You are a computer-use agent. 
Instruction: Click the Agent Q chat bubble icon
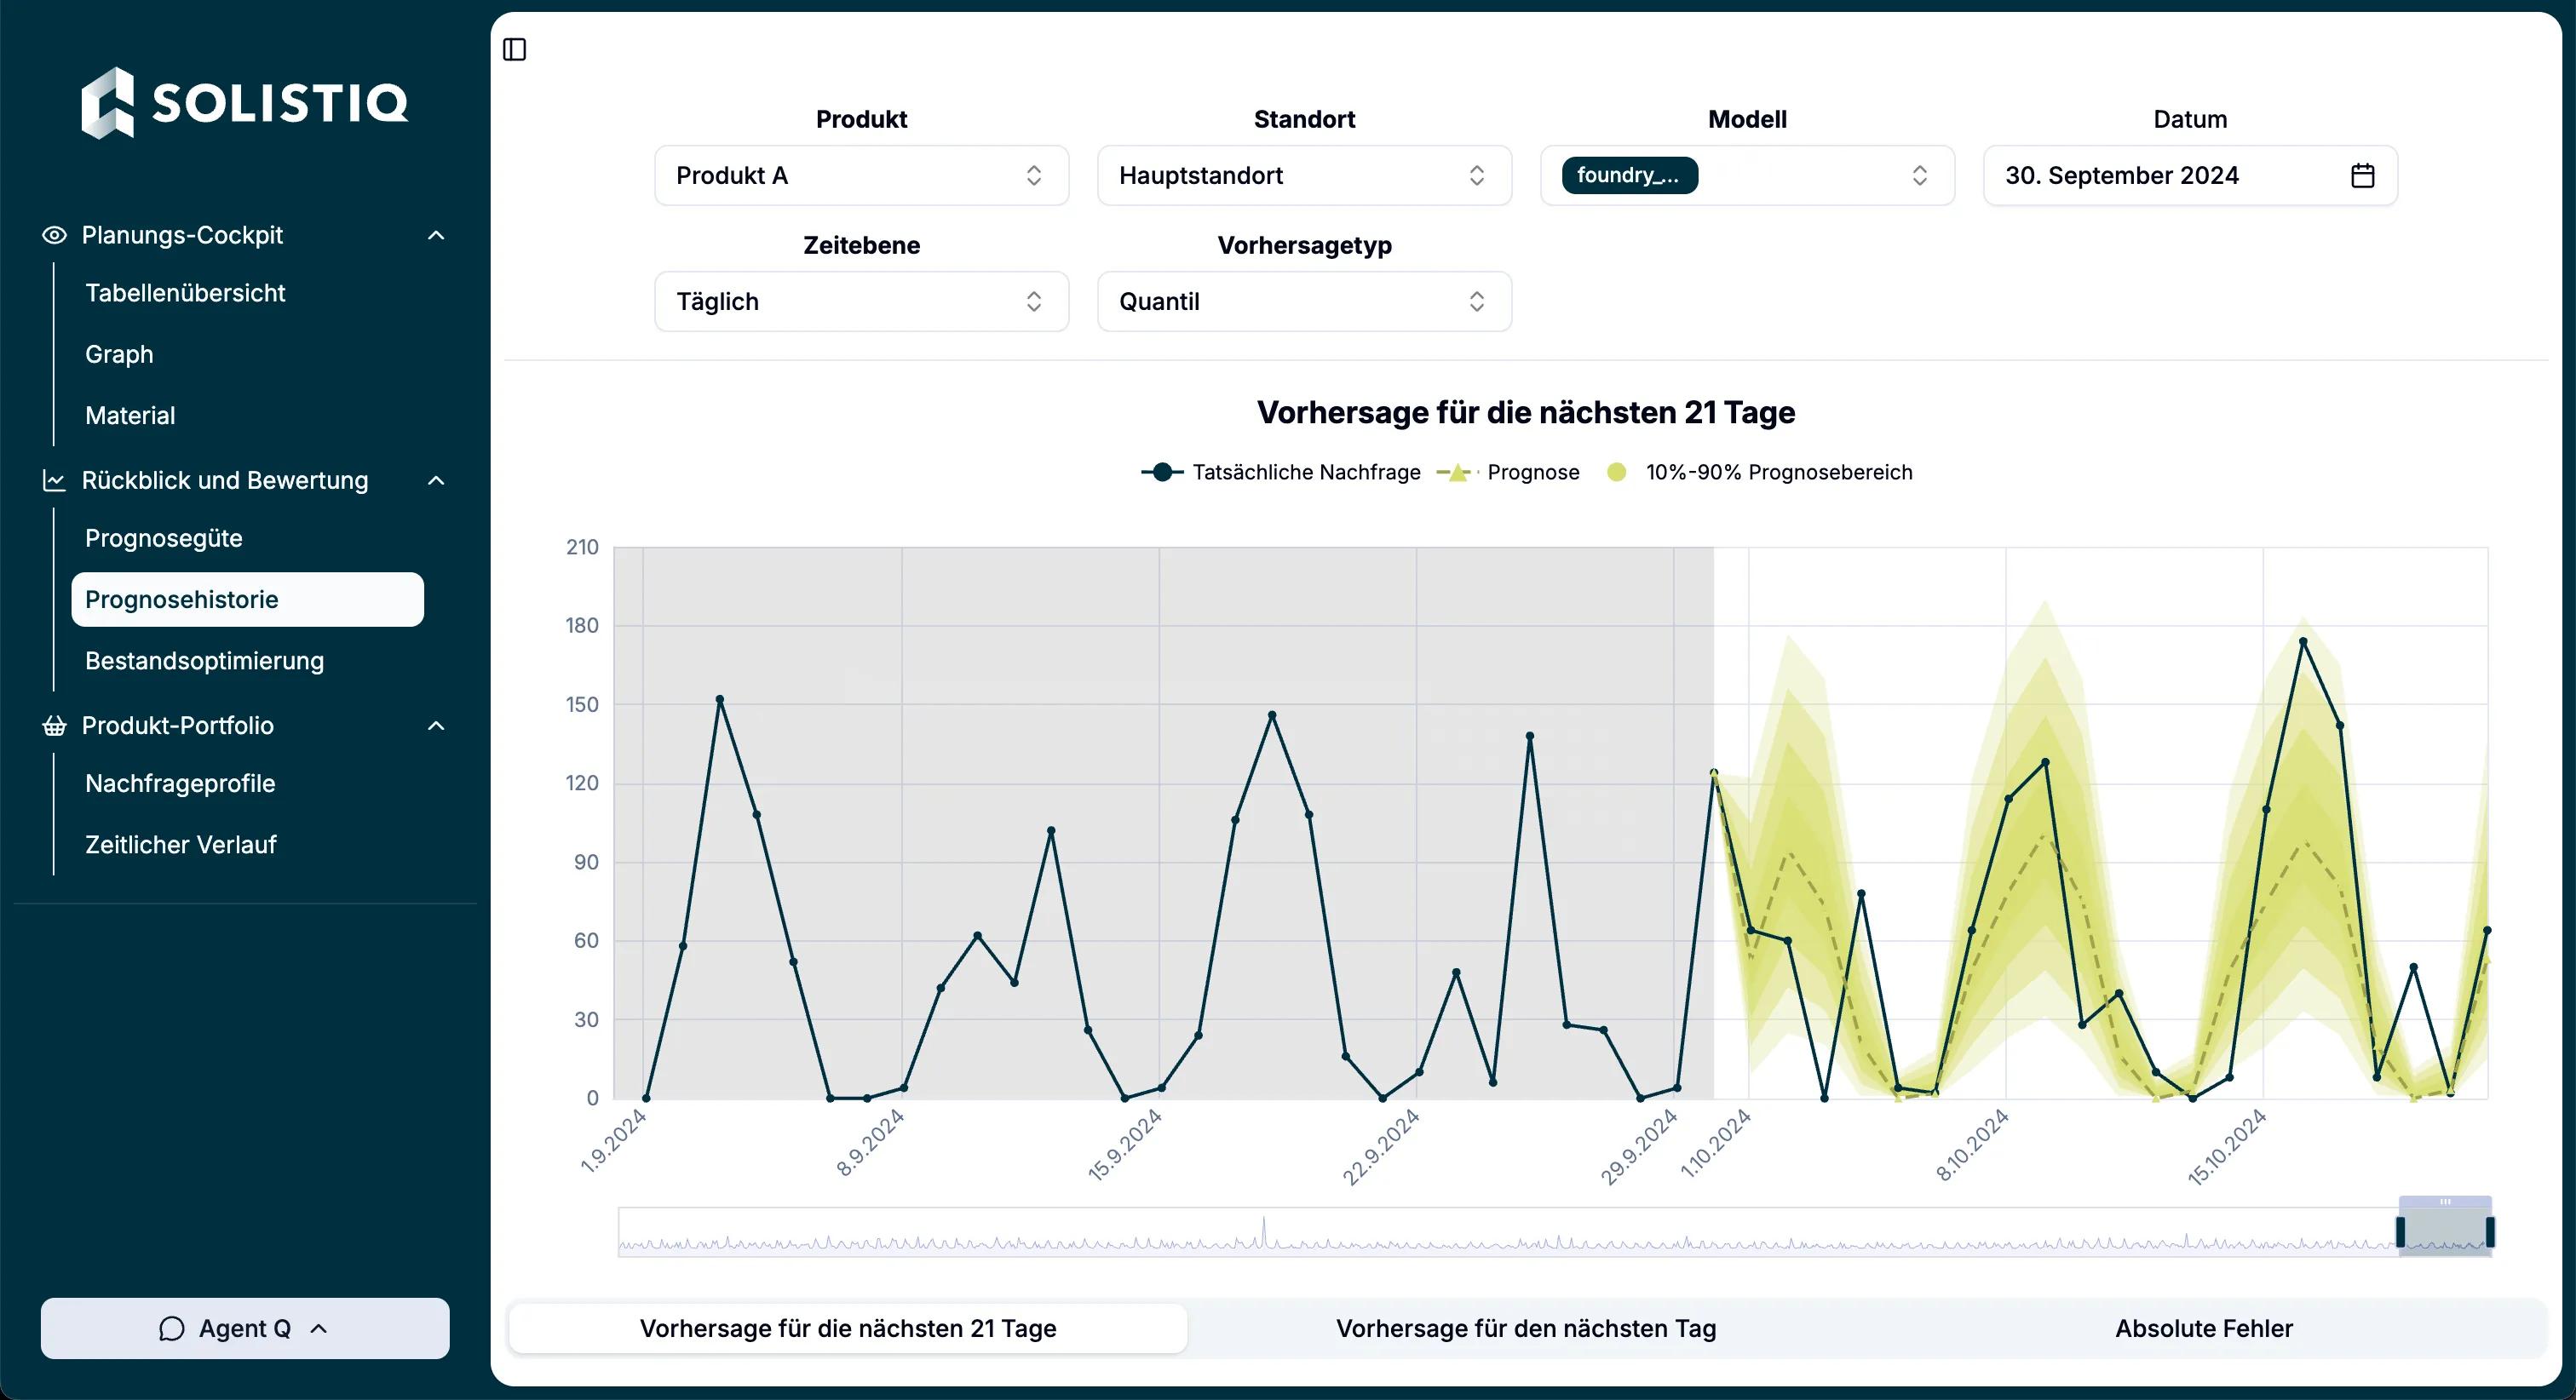pyautogui.click(x=172, y=1328)
